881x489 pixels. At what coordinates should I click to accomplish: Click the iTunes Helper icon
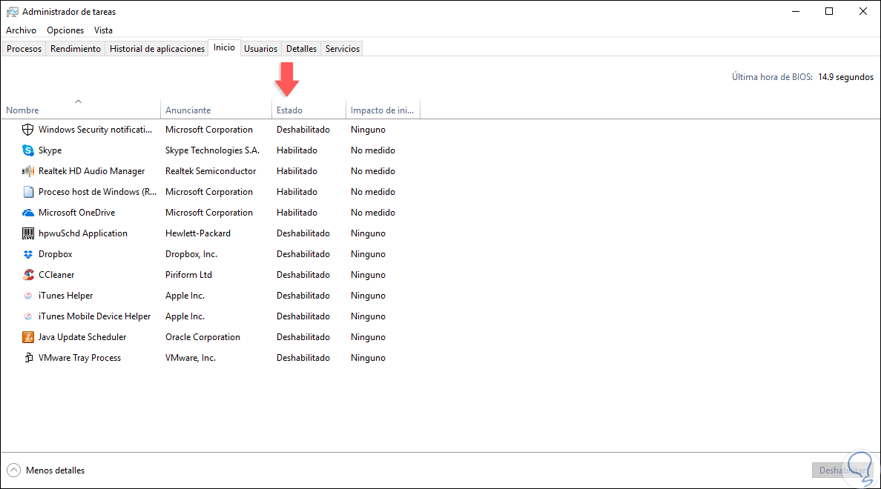pyautogui.click(x=27, y=296)
